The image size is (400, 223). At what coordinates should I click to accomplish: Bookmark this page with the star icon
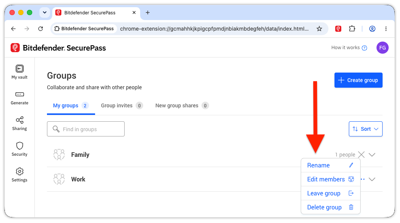click(319, 29)
